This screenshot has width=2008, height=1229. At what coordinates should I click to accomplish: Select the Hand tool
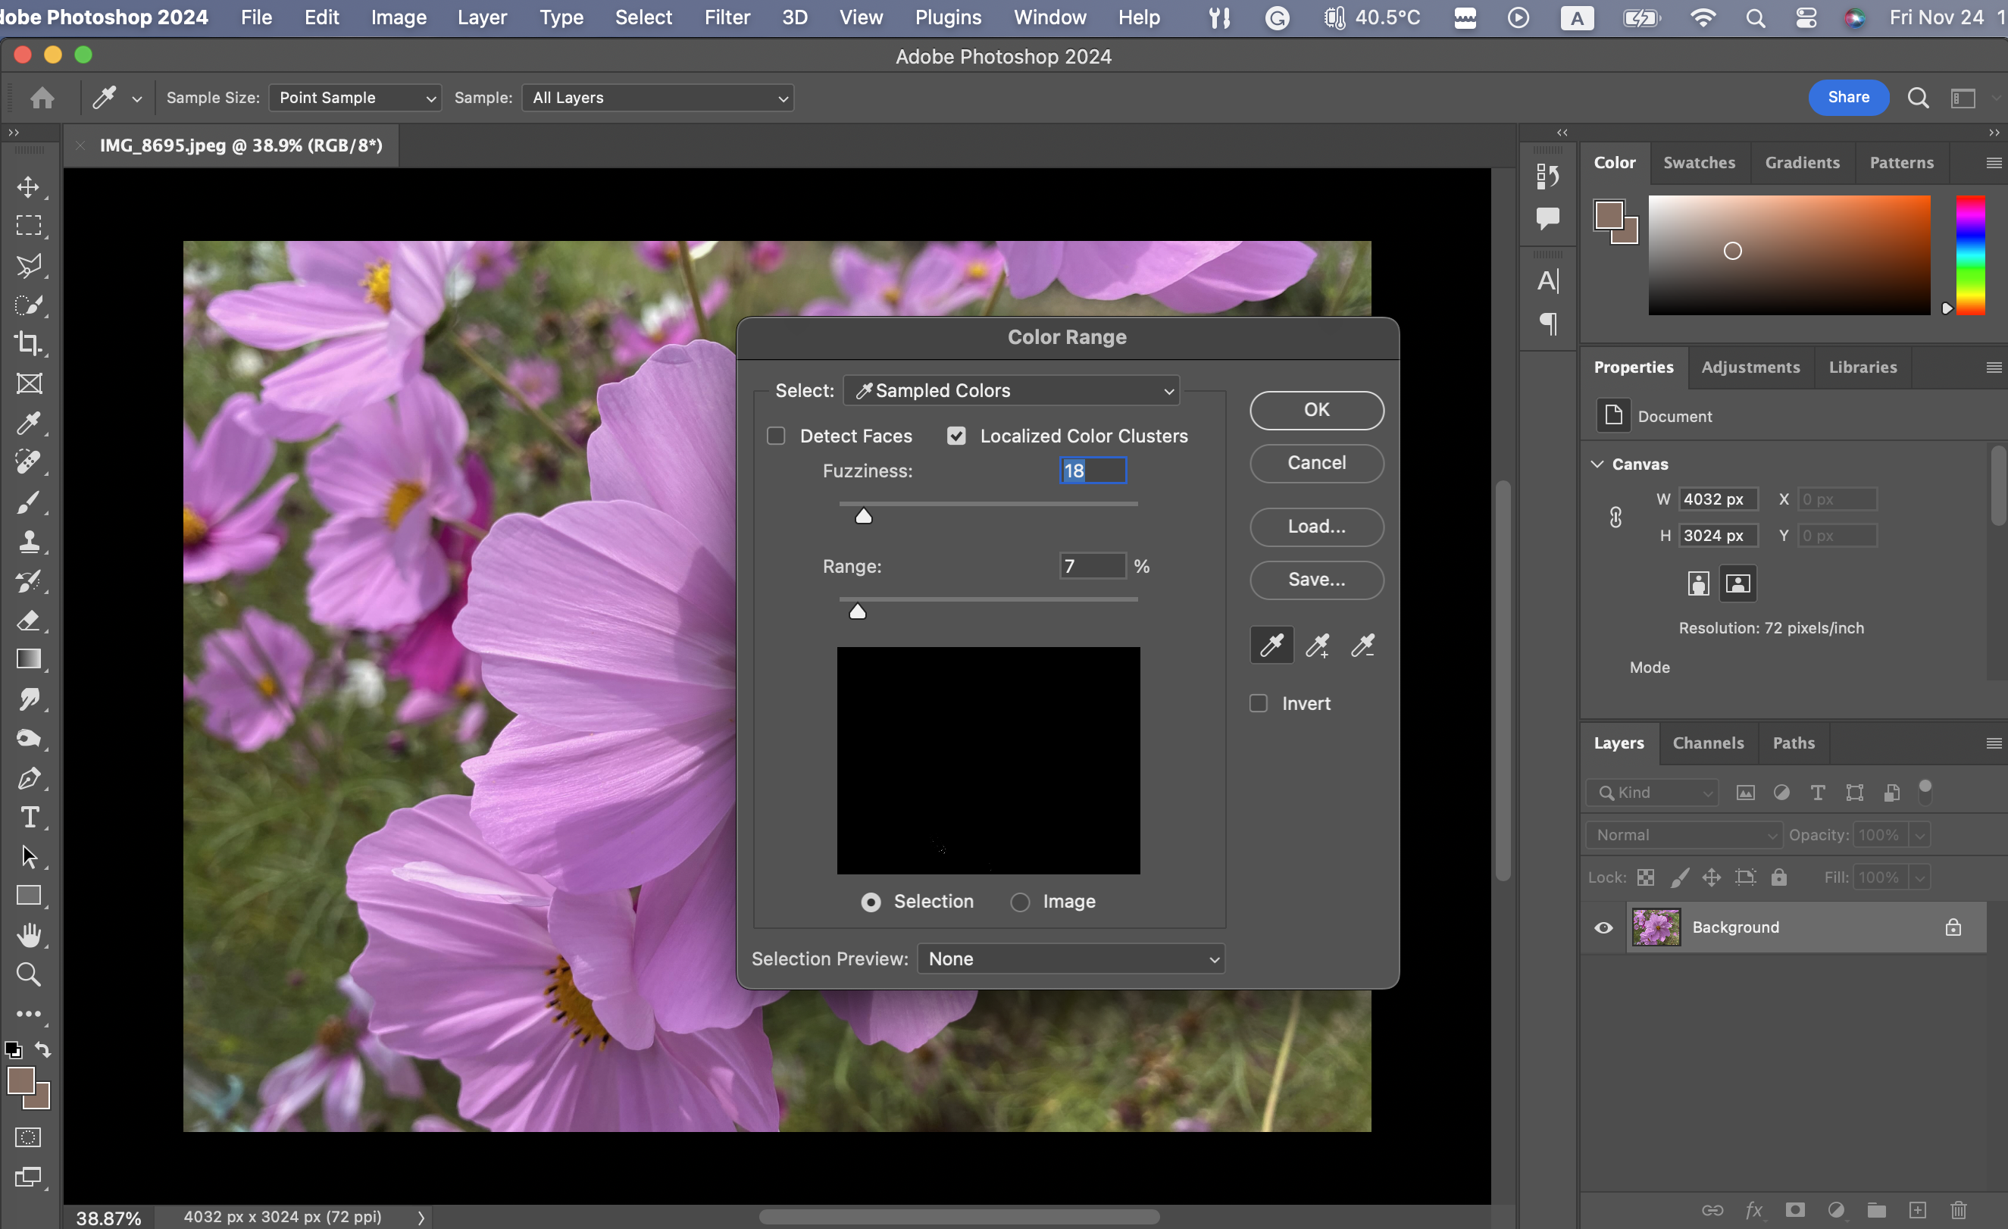(x=29, y=935)
